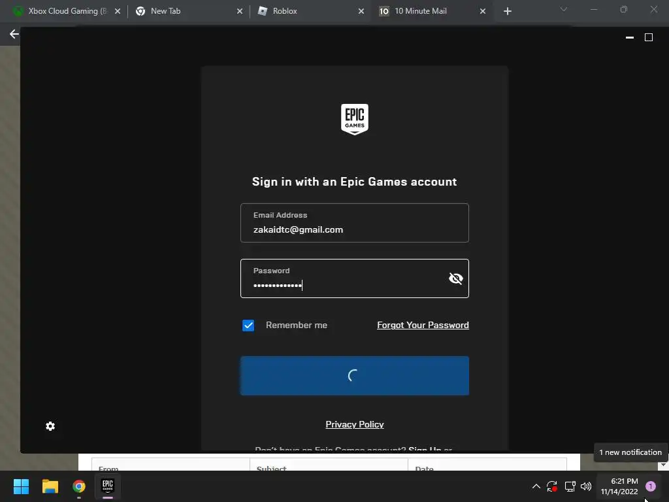669x502 pixels.
Task: Open File Explorer from the taskbar
Action: point(50,486)
